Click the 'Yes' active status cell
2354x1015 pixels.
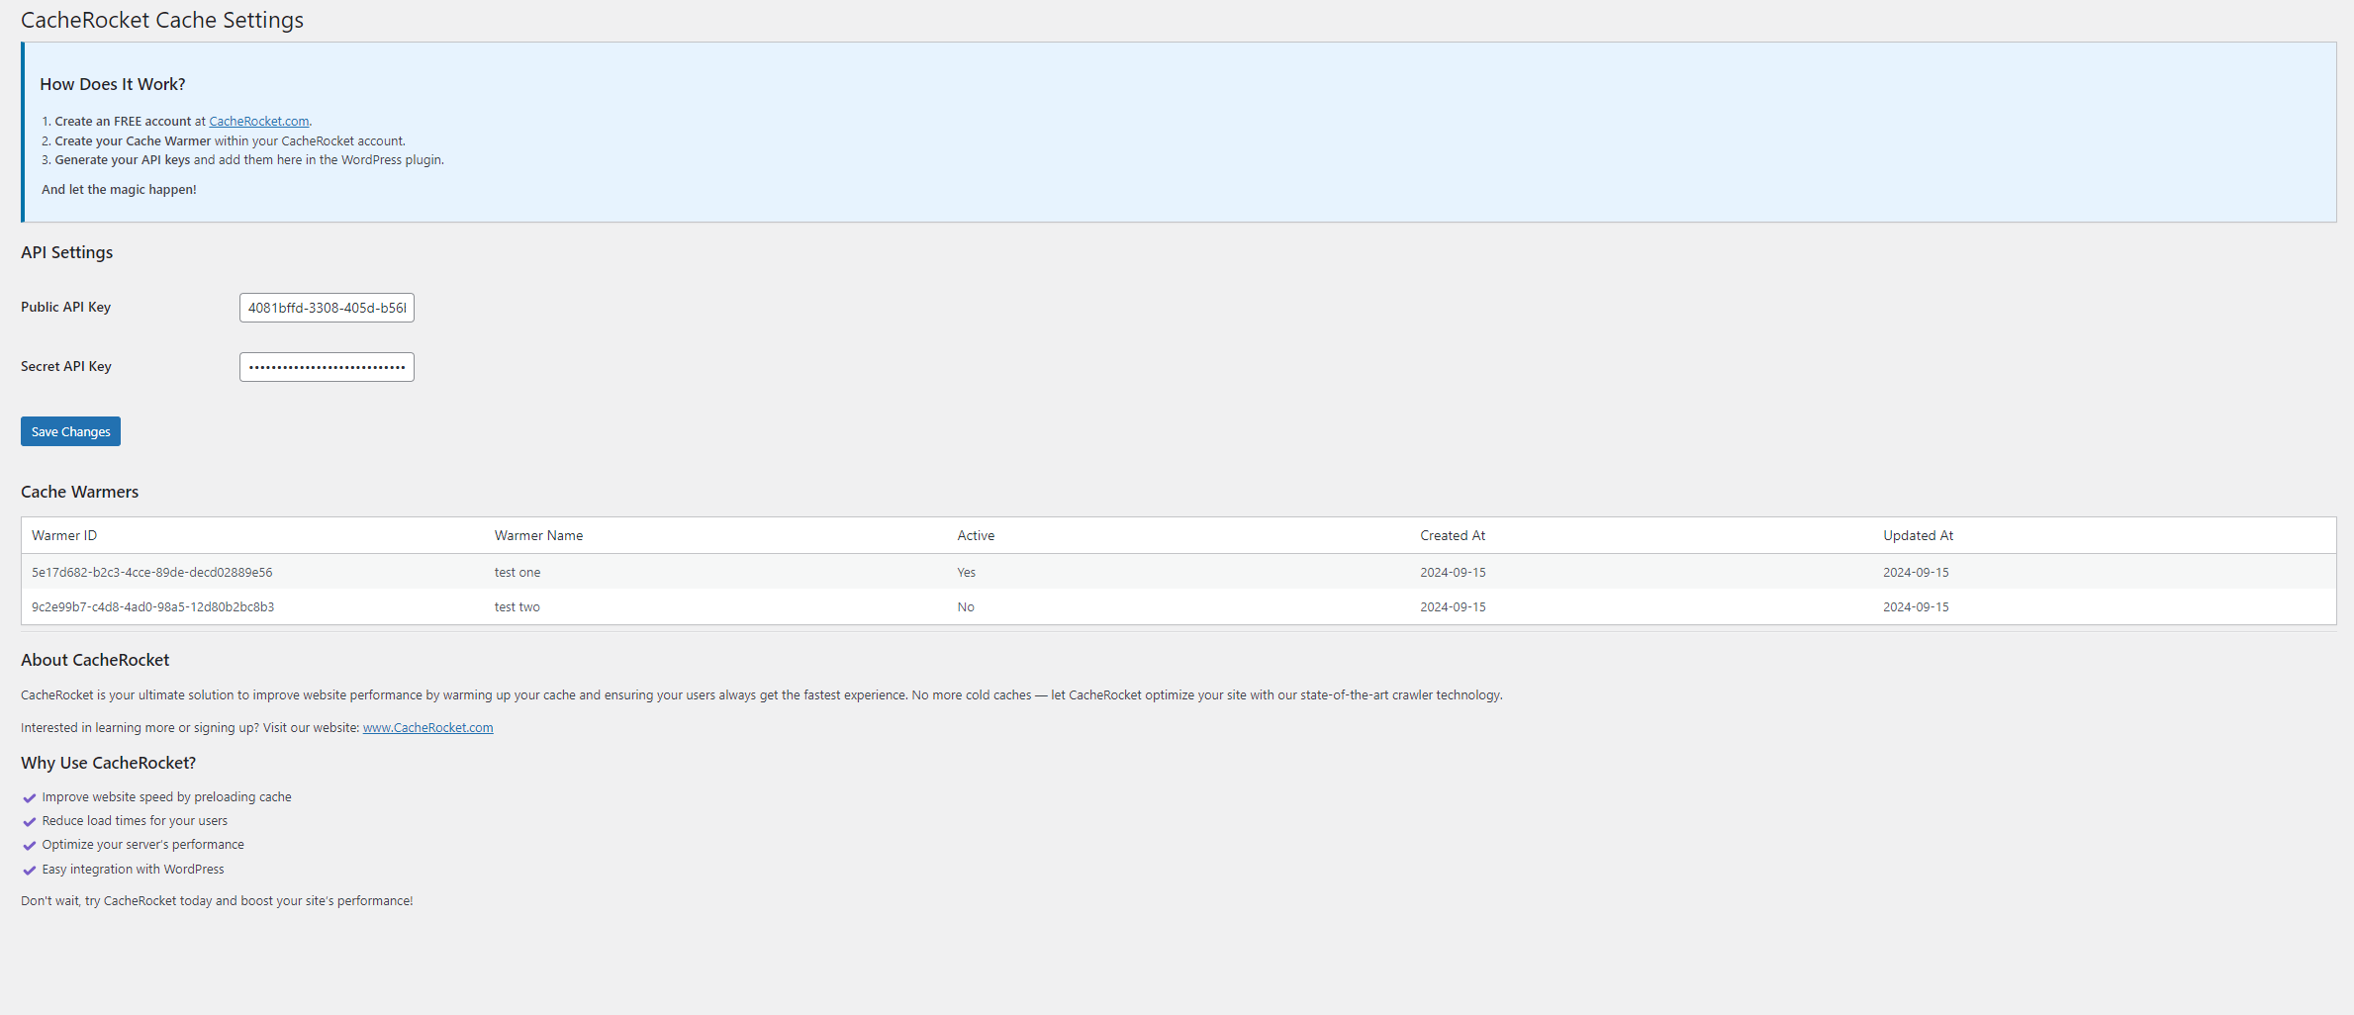[x=967, y=573]
